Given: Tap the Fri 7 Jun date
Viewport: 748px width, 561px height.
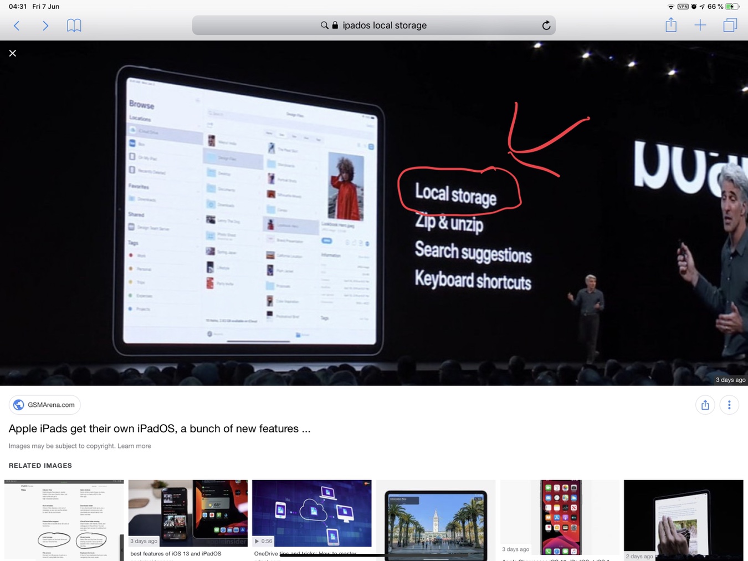Looking at the screenshot, I should (46, 7).
